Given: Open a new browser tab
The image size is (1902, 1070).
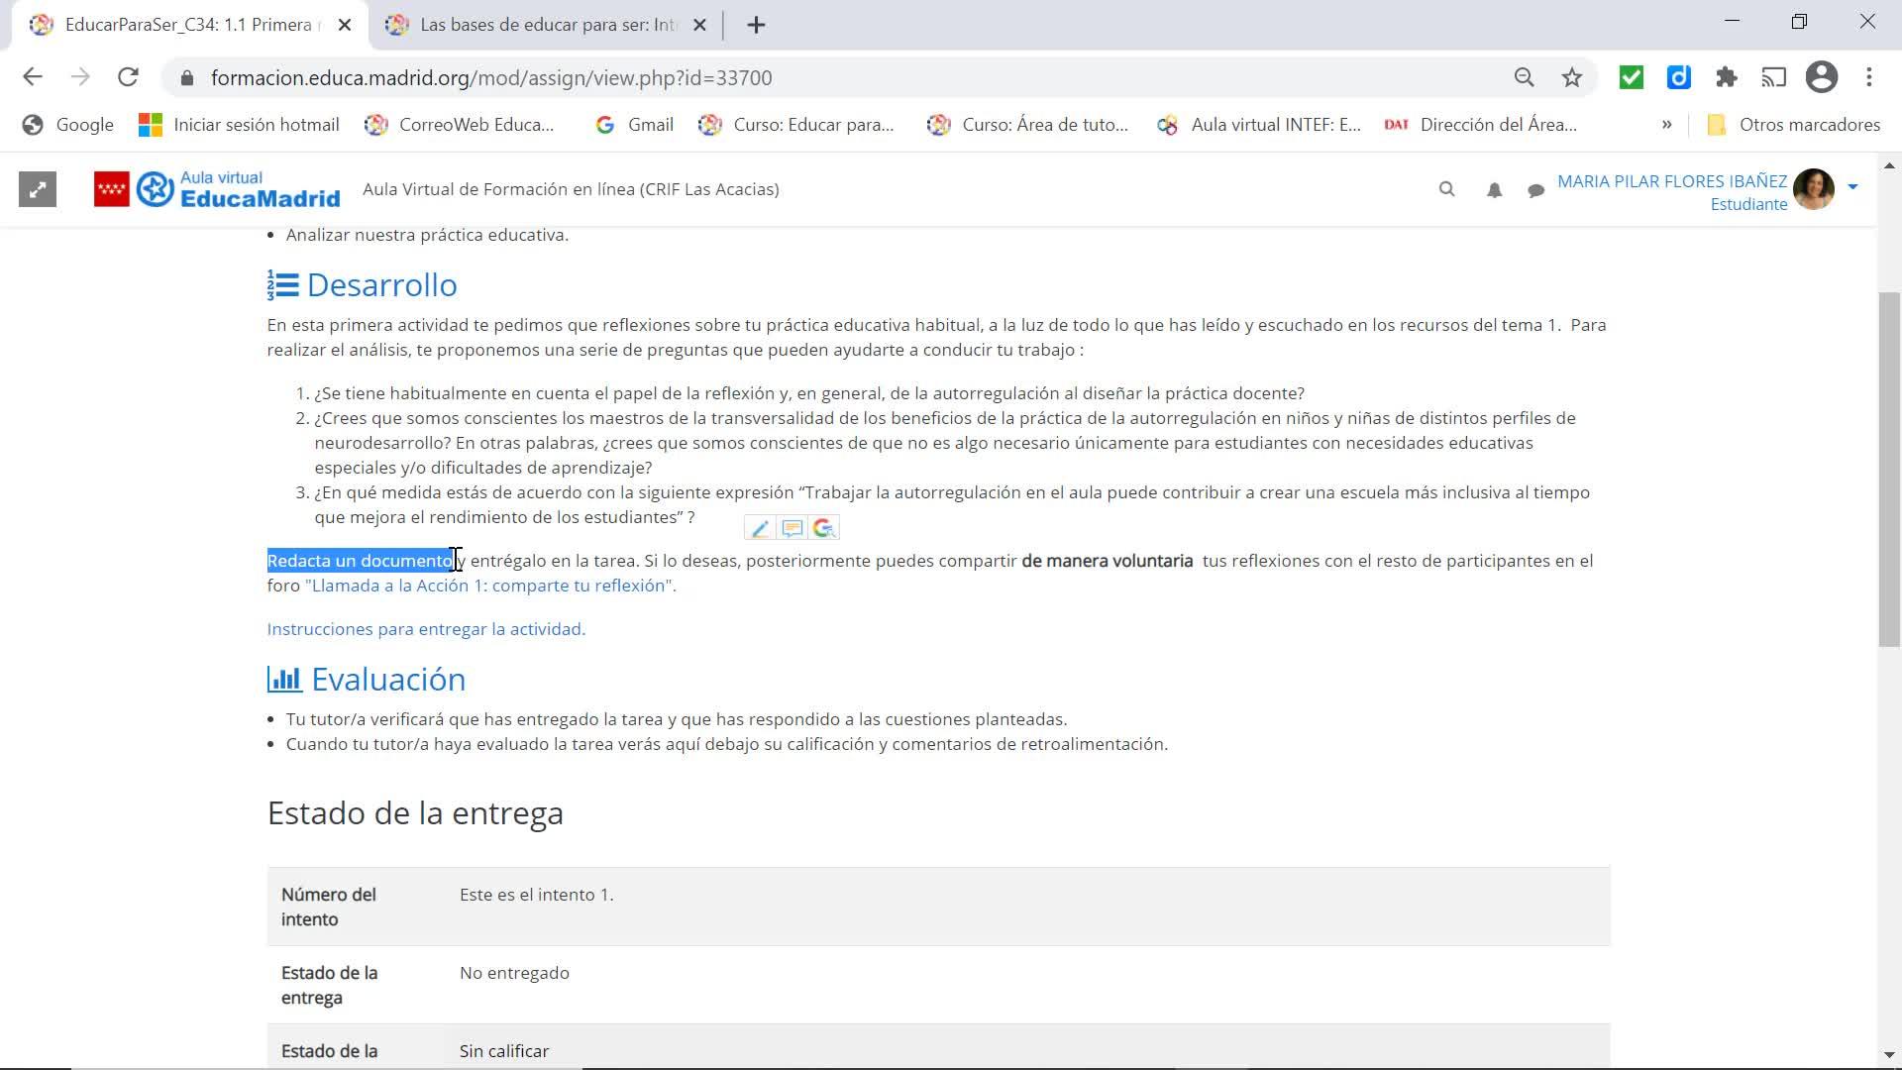Looking at the screenshot, I should (756, 25).
